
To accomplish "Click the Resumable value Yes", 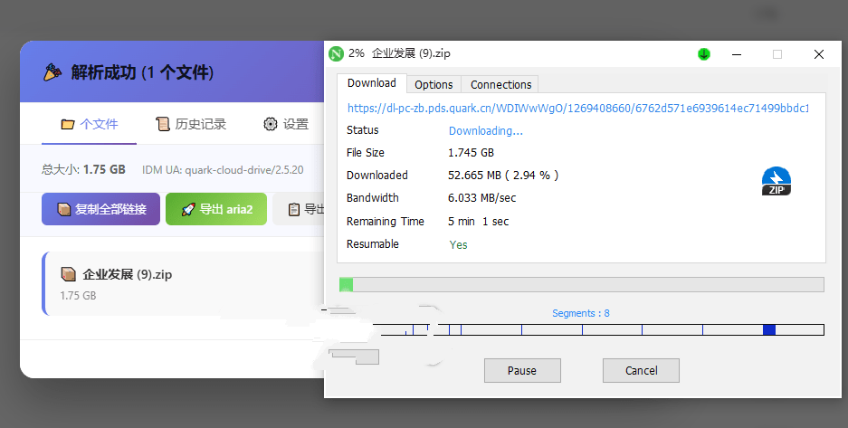I will click(x=458, y=245).
